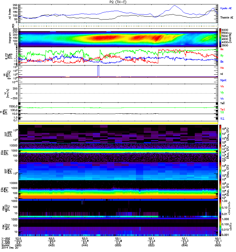Click the "0540" time axis label

coord(185,245)
